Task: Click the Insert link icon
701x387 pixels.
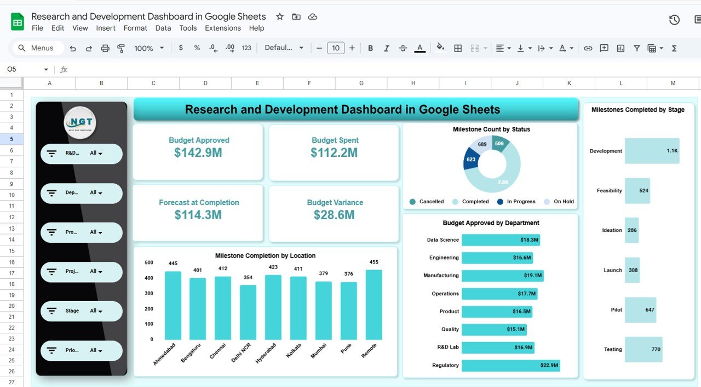Action: tap(588, 48)
